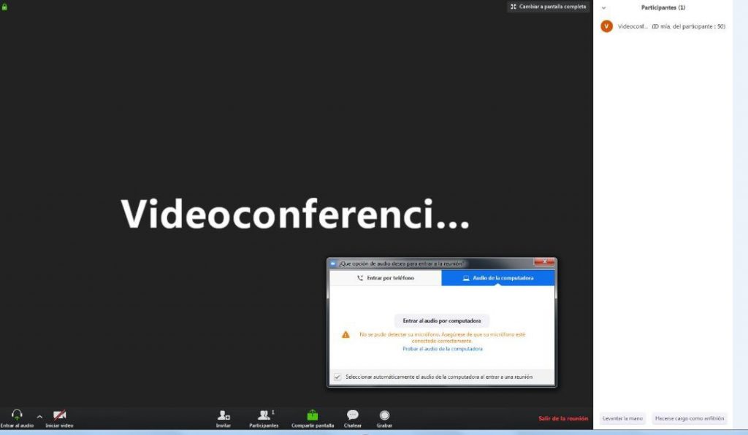Click the green encryption lock icon
Screen dimensions: 748x435
[x=4, y=7]
